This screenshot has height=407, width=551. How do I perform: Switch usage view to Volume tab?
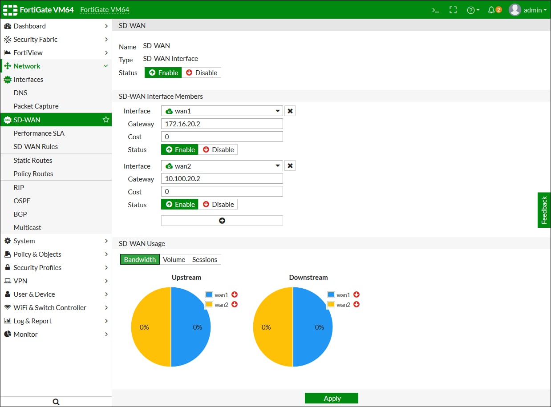pos(174,260)
